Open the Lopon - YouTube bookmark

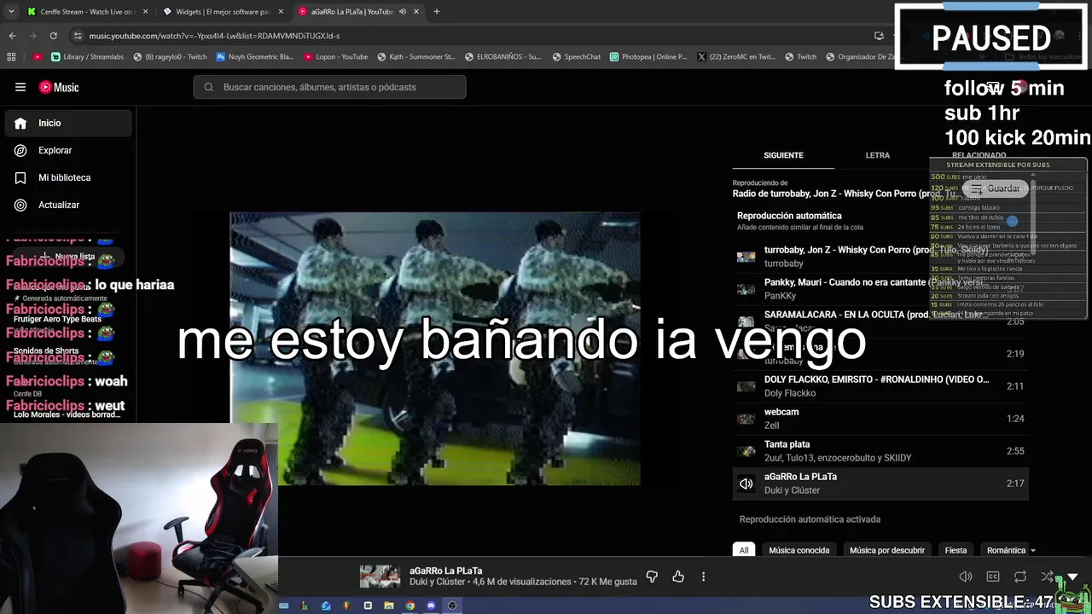[335, 57]
